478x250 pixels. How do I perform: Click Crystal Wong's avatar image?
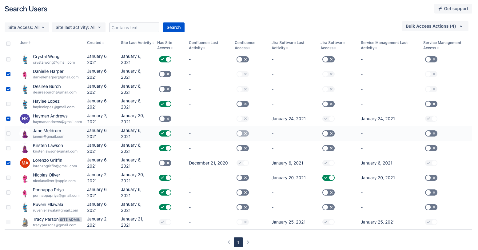25,59
